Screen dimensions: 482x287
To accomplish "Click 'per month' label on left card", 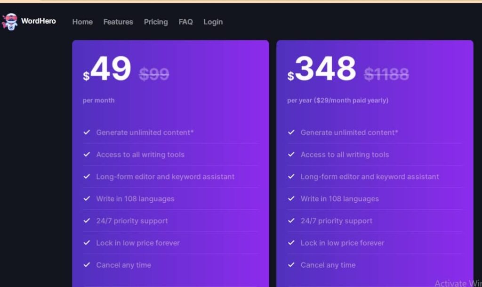I will point(98,100).
